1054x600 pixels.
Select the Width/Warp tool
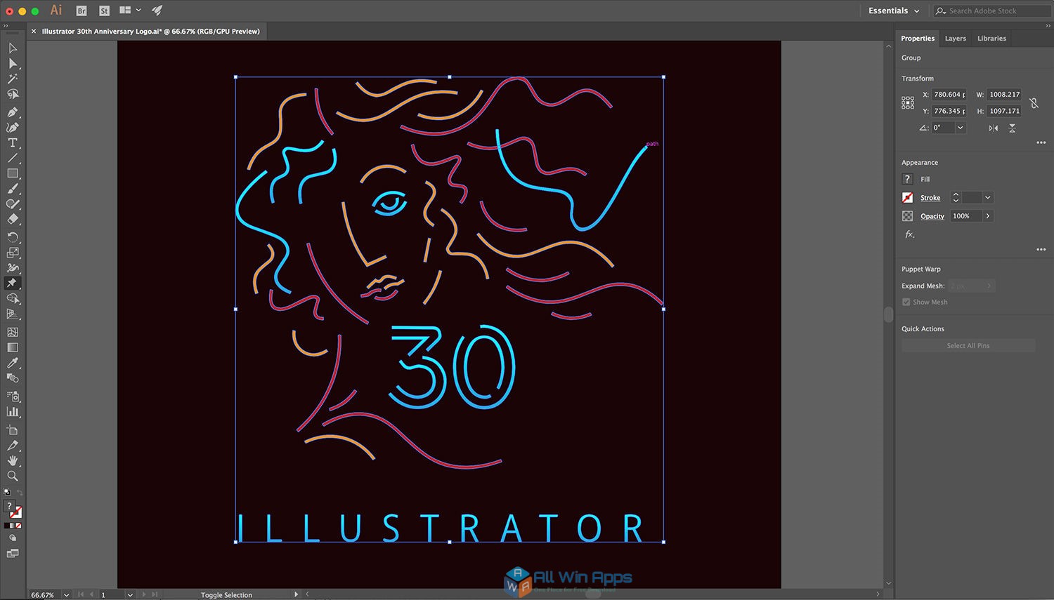pos(13,268)
